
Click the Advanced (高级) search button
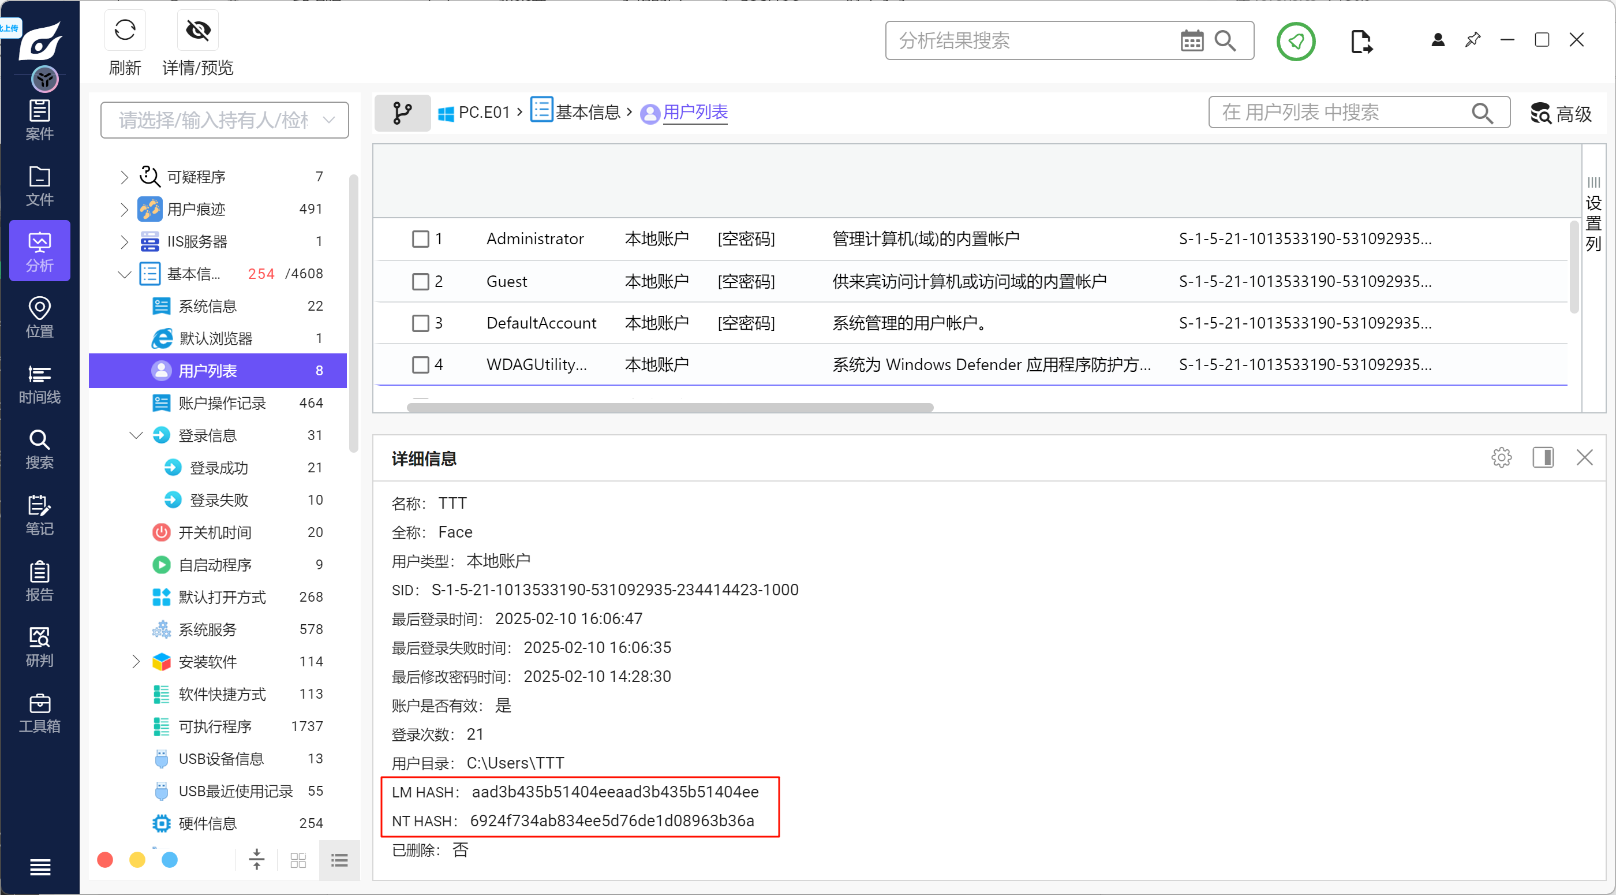pyautogui.click(x=1561, y=113)
